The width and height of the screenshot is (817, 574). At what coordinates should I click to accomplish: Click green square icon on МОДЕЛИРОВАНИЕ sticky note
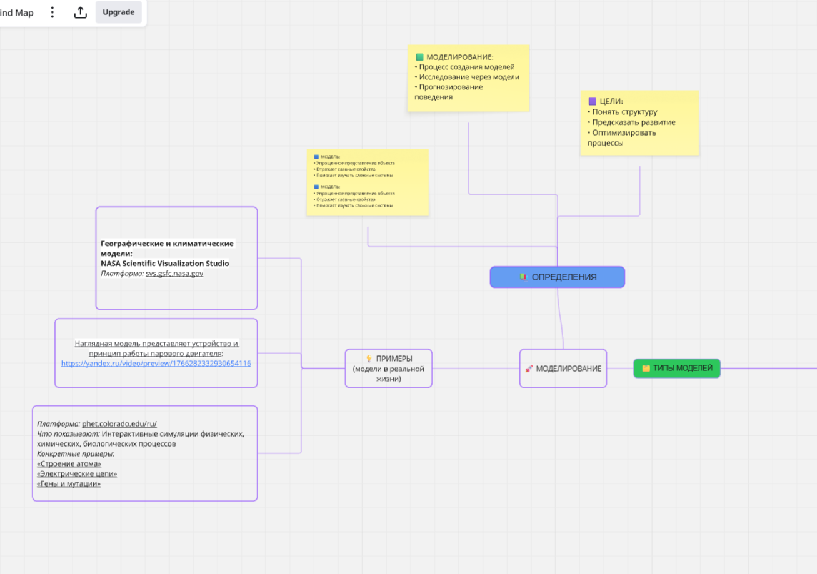(419, 57)
